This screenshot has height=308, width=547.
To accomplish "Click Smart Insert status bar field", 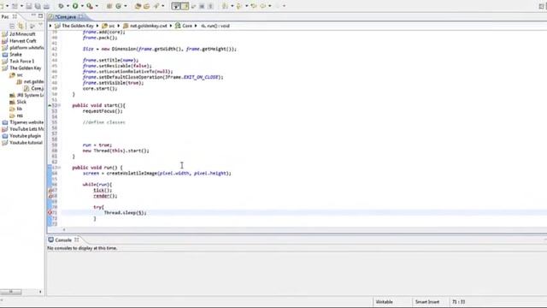I will [427, 302].
